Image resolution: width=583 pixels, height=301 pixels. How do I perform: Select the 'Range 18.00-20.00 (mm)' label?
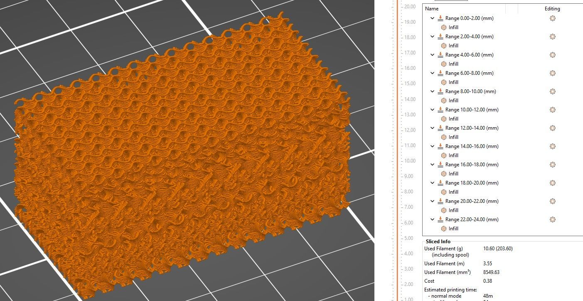tap(472, 183)
